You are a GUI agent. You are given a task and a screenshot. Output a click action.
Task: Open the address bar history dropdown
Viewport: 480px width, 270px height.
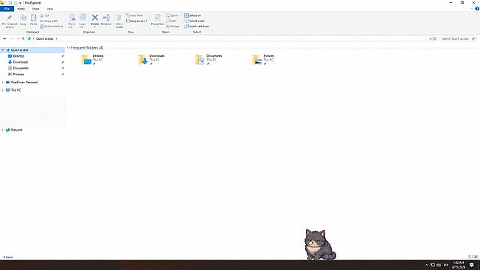point(431,39)
